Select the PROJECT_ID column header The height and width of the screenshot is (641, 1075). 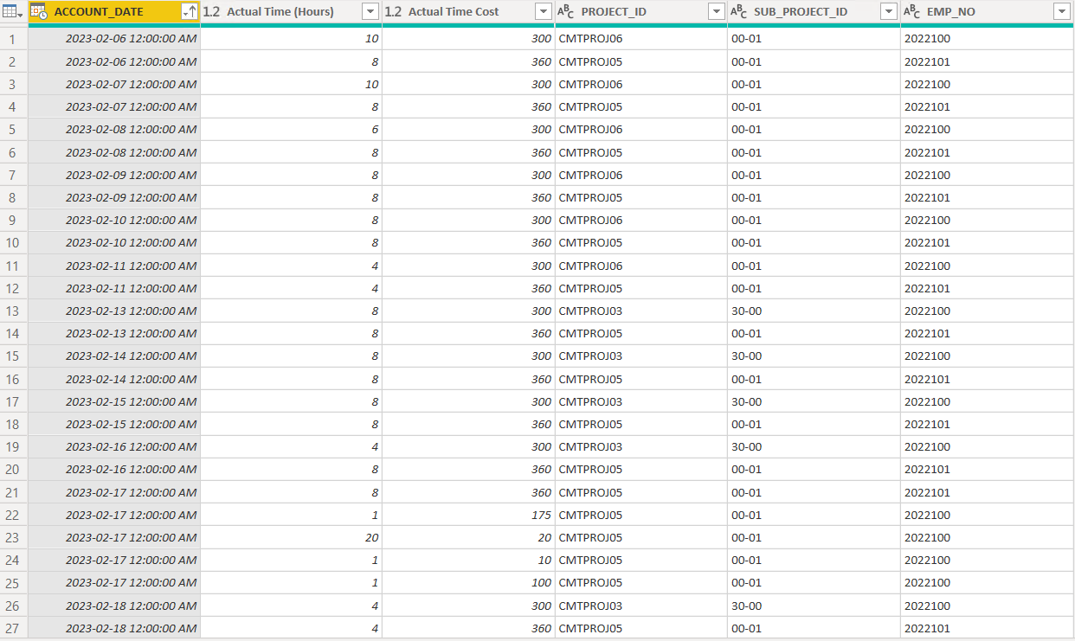(641, 12)
